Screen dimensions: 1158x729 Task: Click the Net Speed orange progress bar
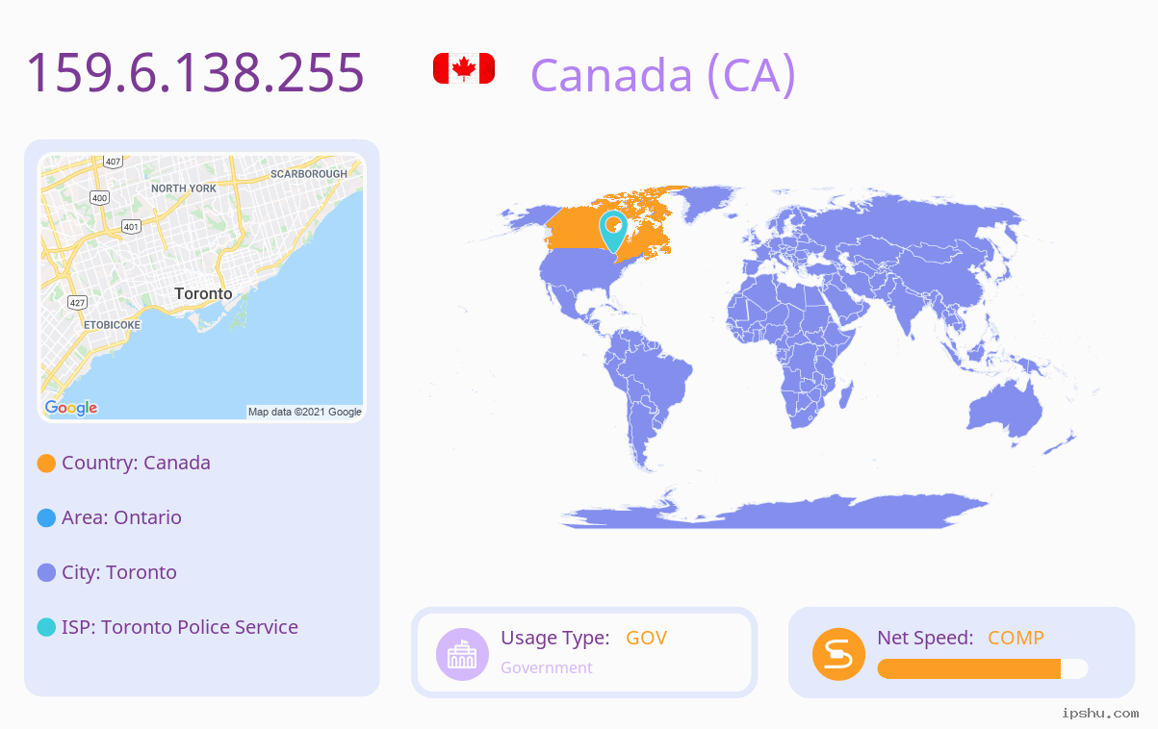click(982, 669)
